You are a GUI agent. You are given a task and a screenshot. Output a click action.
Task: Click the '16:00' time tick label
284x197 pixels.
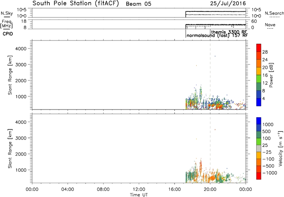point(174,190)
